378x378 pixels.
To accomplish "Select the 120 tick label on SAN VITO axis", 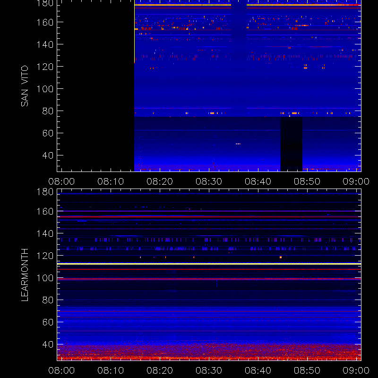I will coord(45,67).
